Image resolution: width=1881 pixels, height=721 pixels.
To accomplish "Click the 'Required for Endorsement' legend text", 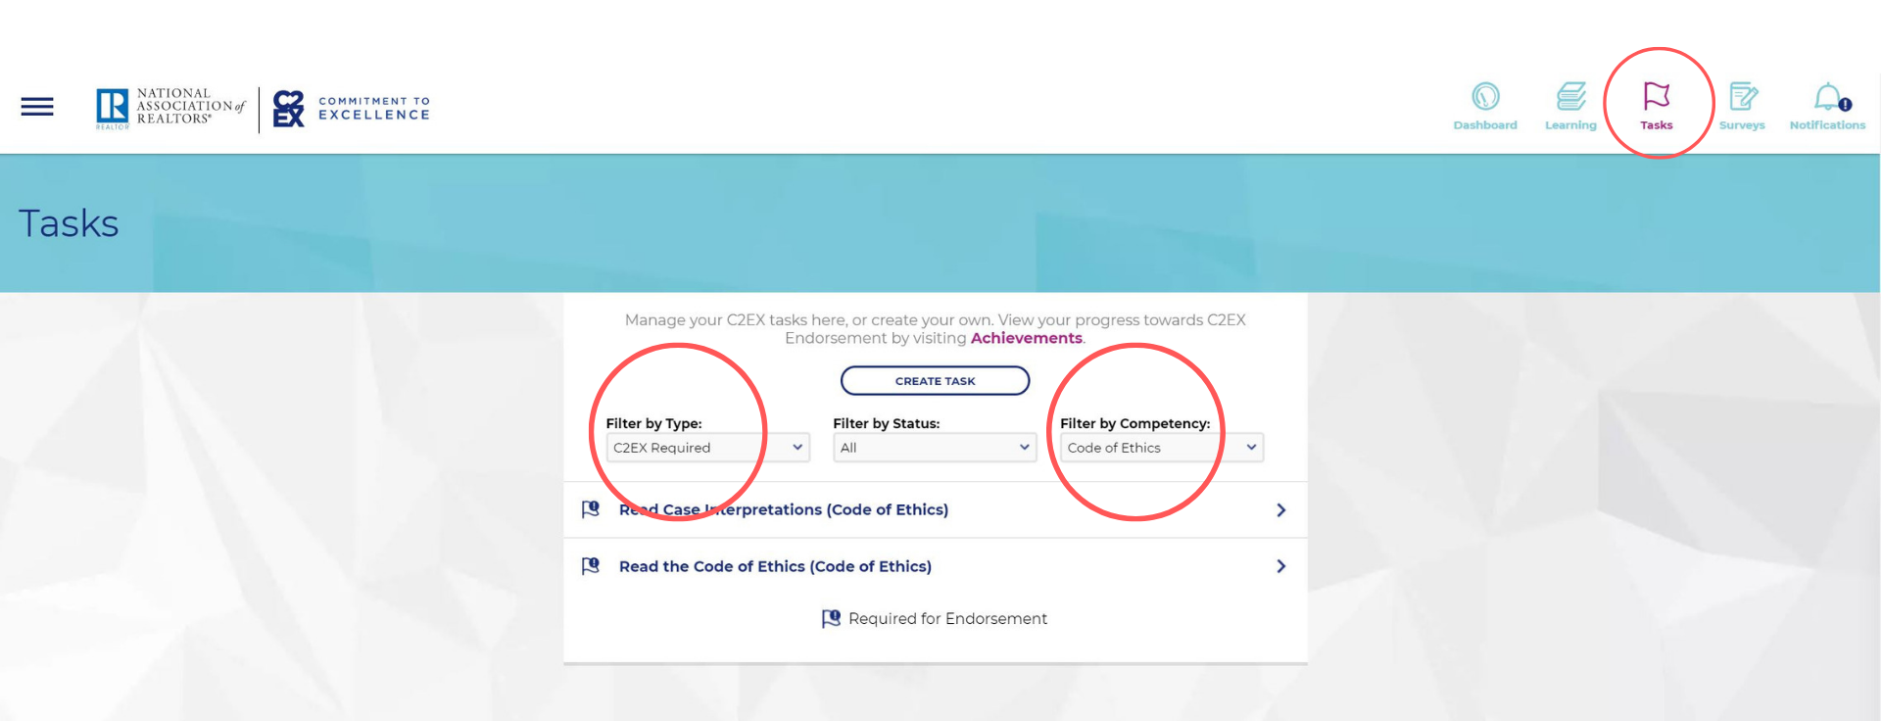I will 948,618.
